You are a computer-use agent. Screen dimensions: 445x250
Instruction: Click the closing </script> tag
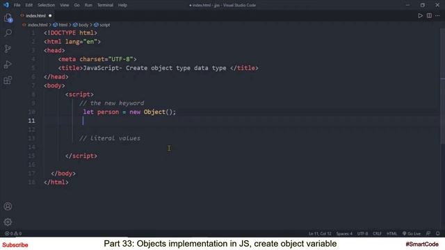pos(81,156)
